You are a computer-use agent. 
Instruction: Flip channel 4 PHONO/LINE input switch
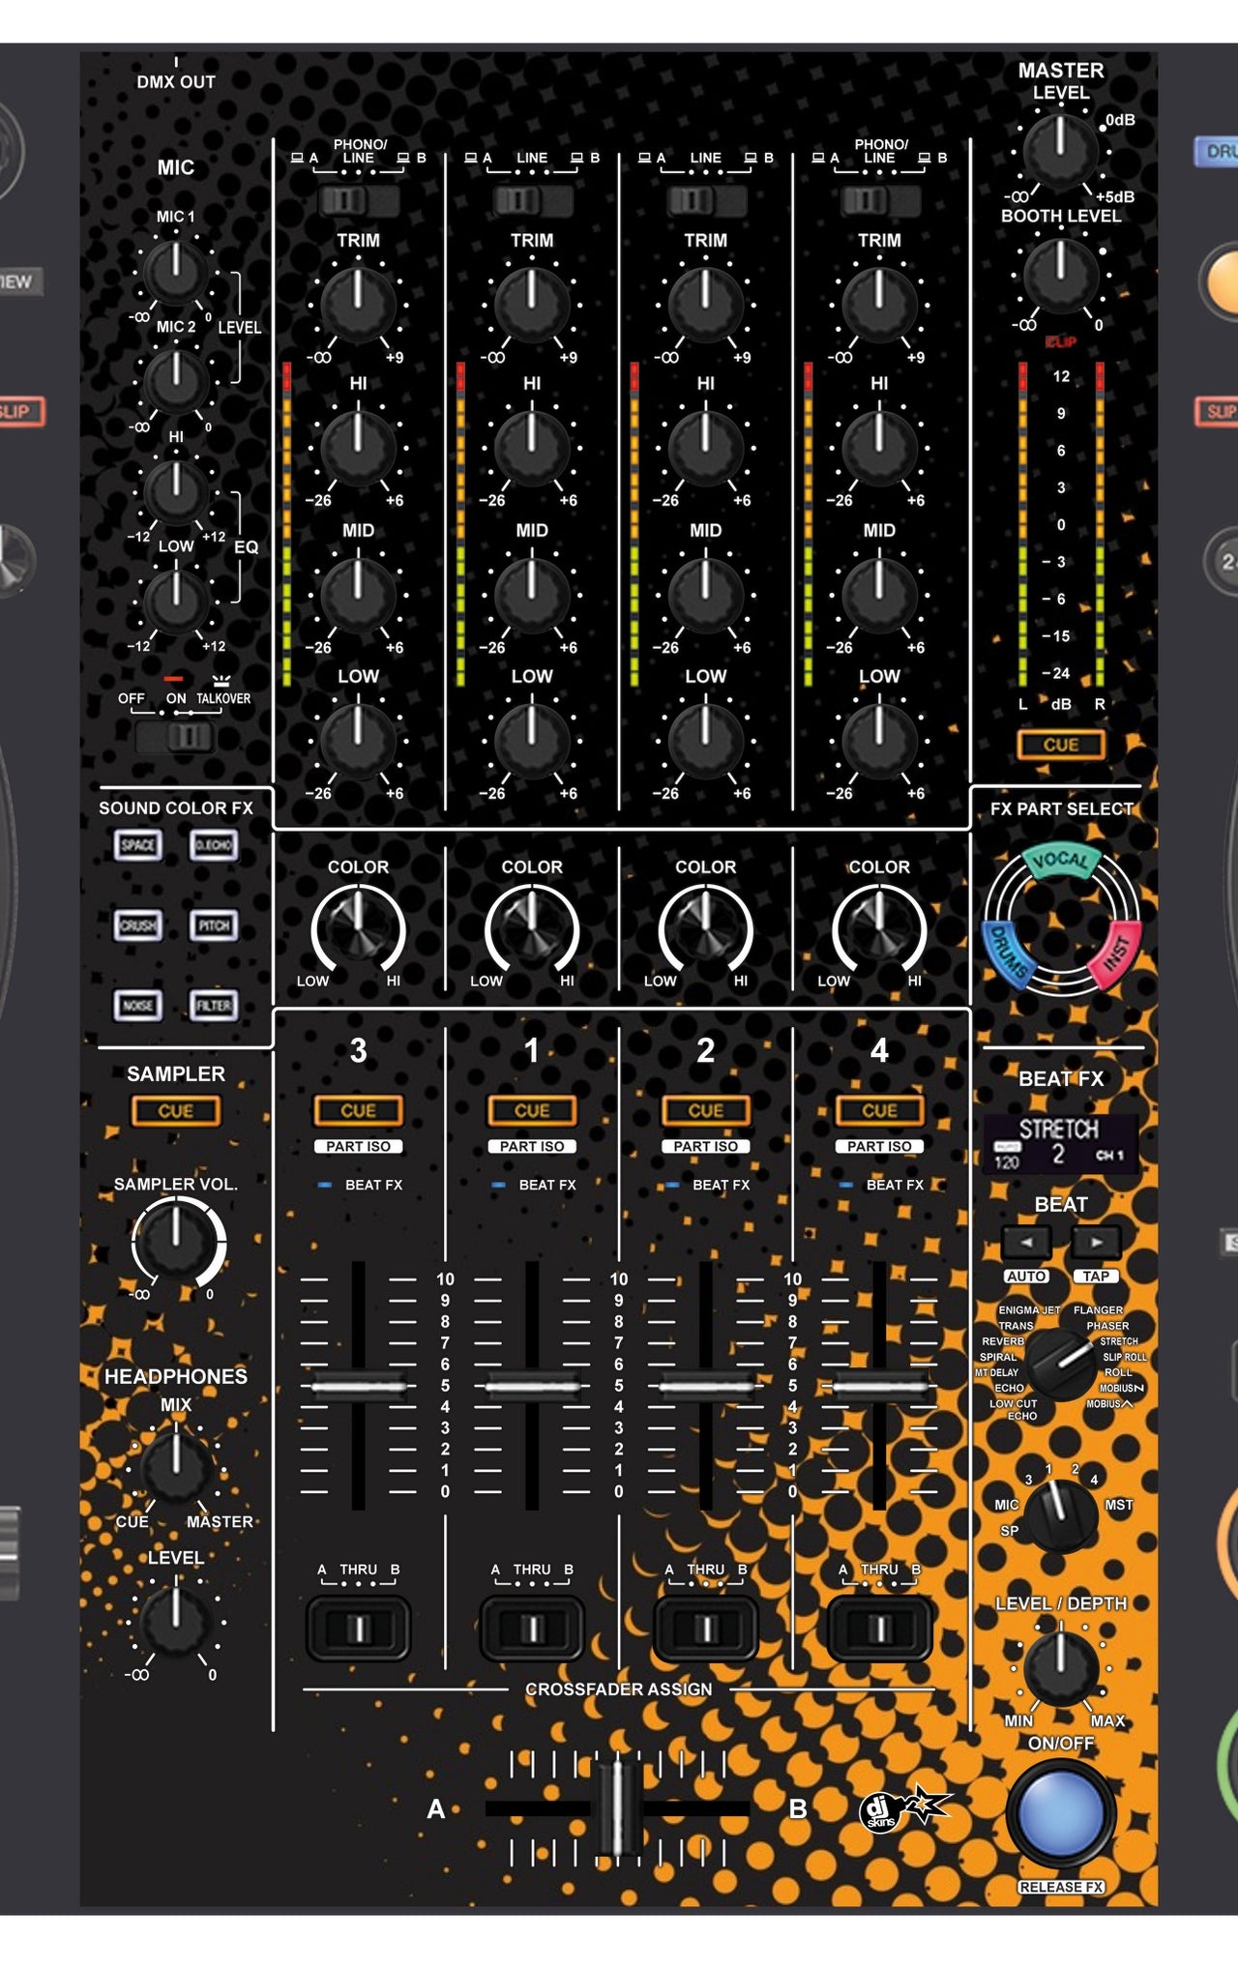click(x=879, y=200)
